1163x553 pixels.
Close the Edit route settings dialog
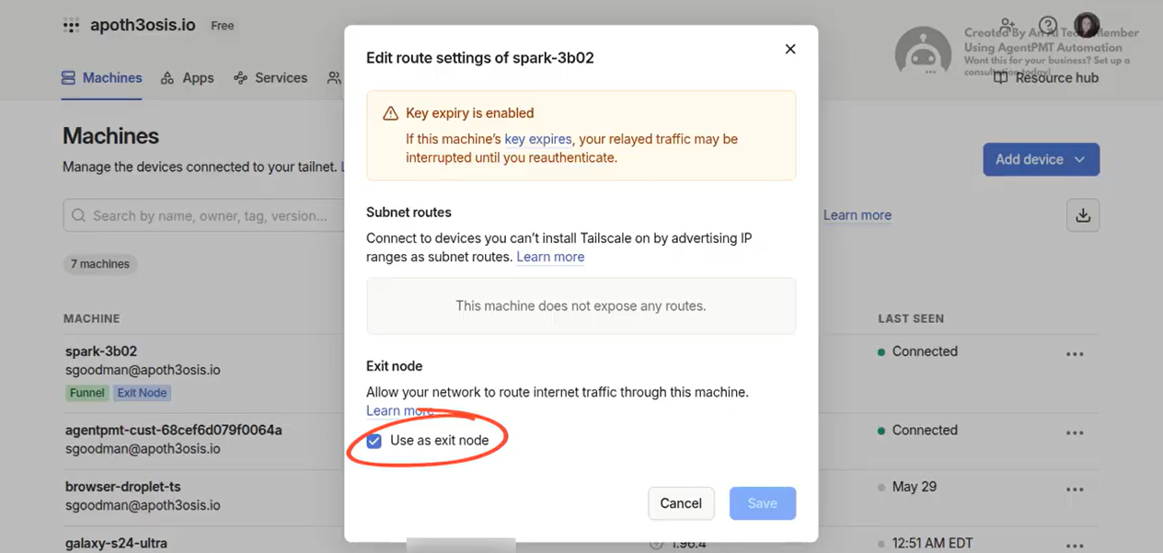point(790,49)
